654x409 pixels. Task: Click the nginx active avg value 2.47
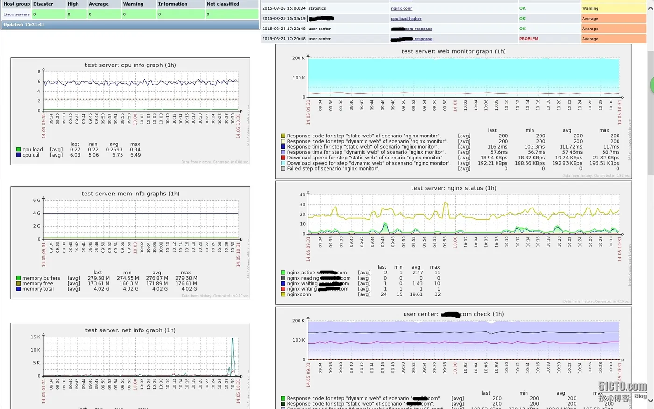click(x=418, y=273)
